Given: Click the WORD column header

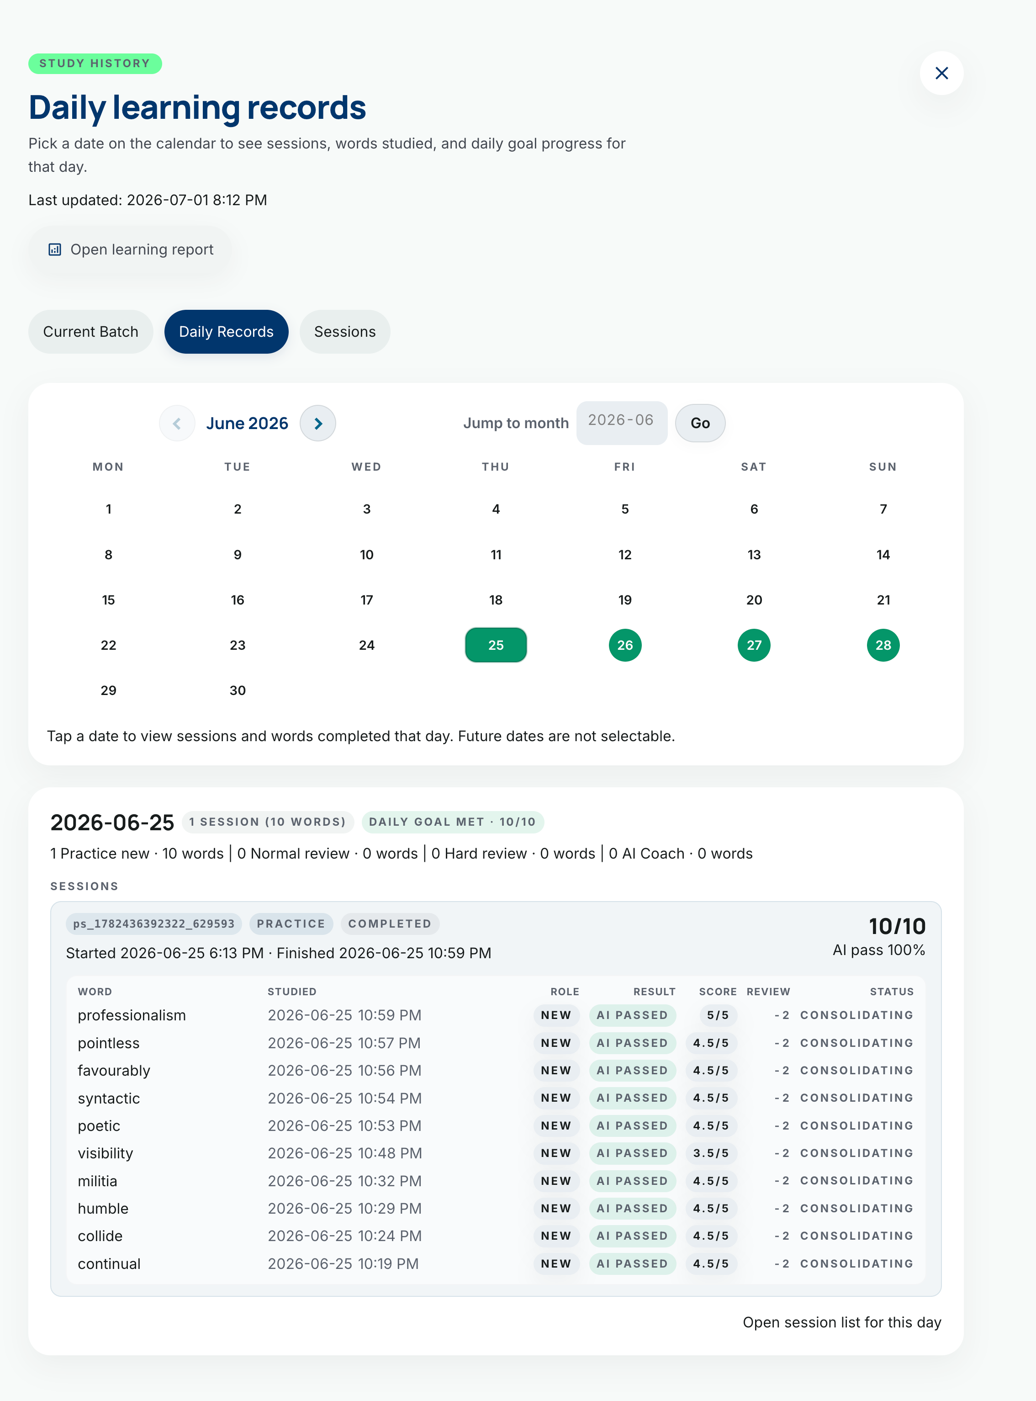Looking at the screenshot, I should (95, 991).
